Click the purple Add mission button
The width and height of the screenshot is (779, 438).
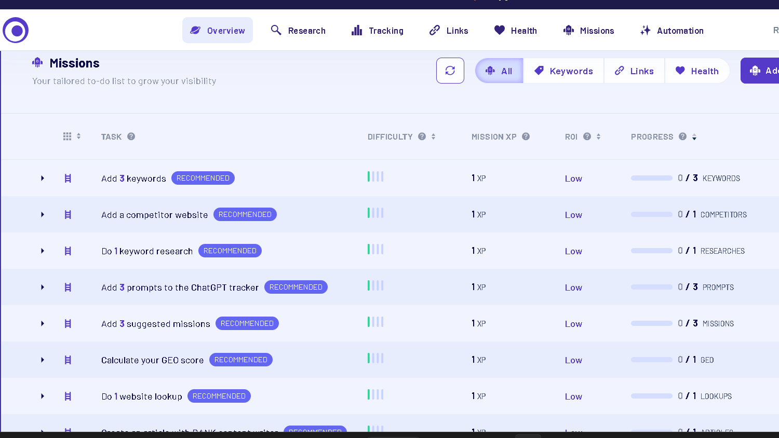point(760,71)
